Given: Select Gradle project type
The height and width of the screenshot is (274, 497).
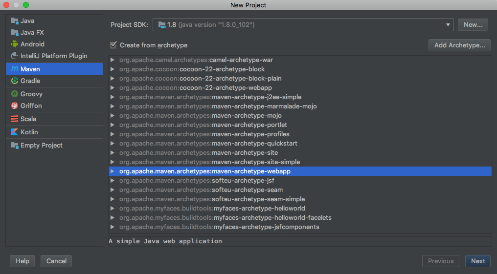Looking at the screenshot, I should coord(54,81).
